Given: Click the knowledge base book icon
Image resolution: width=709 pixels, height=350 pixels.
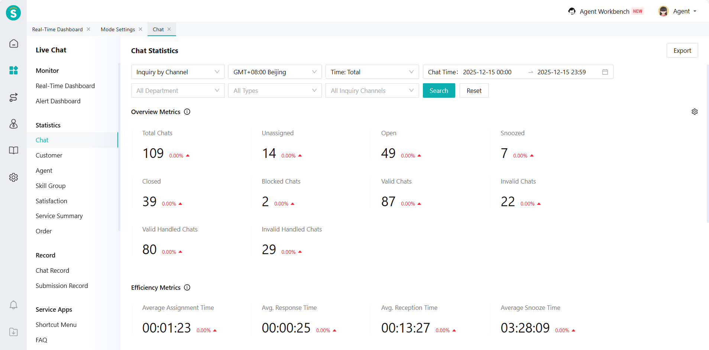Looking at the screenshot, I should pyautogui.click(x=13, y=150).
